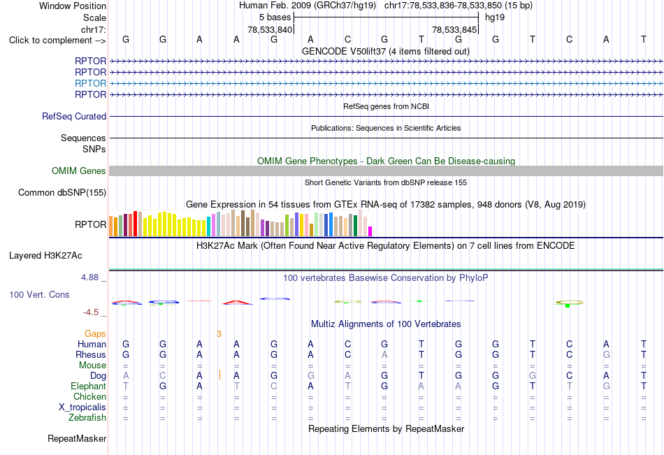
Task: Select the RepeatMasker track label
Action: 77,438
